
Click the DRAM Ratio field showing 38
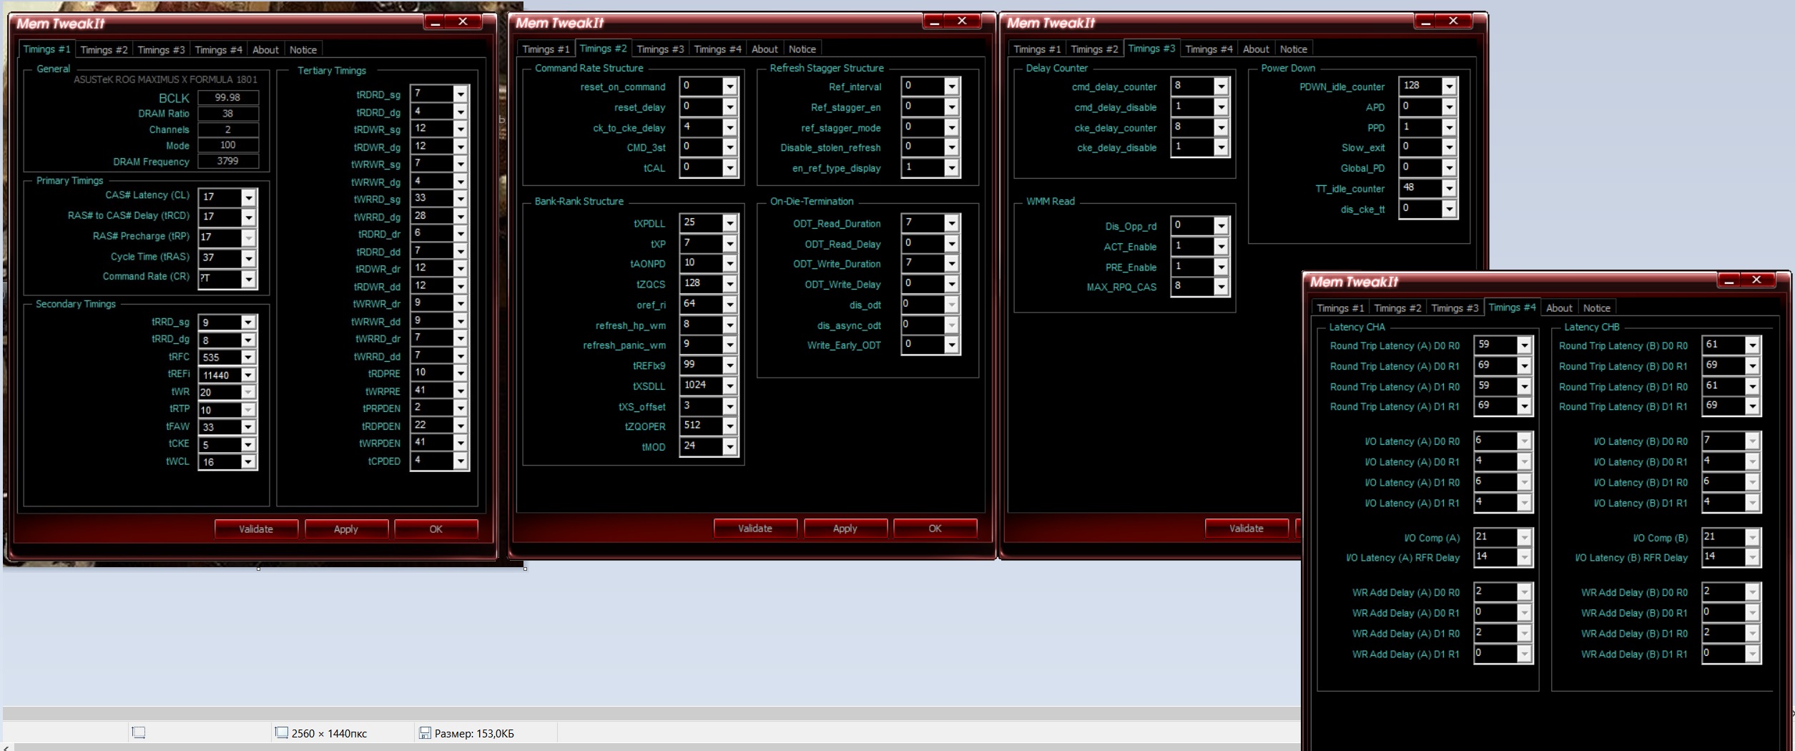(228, 113)
